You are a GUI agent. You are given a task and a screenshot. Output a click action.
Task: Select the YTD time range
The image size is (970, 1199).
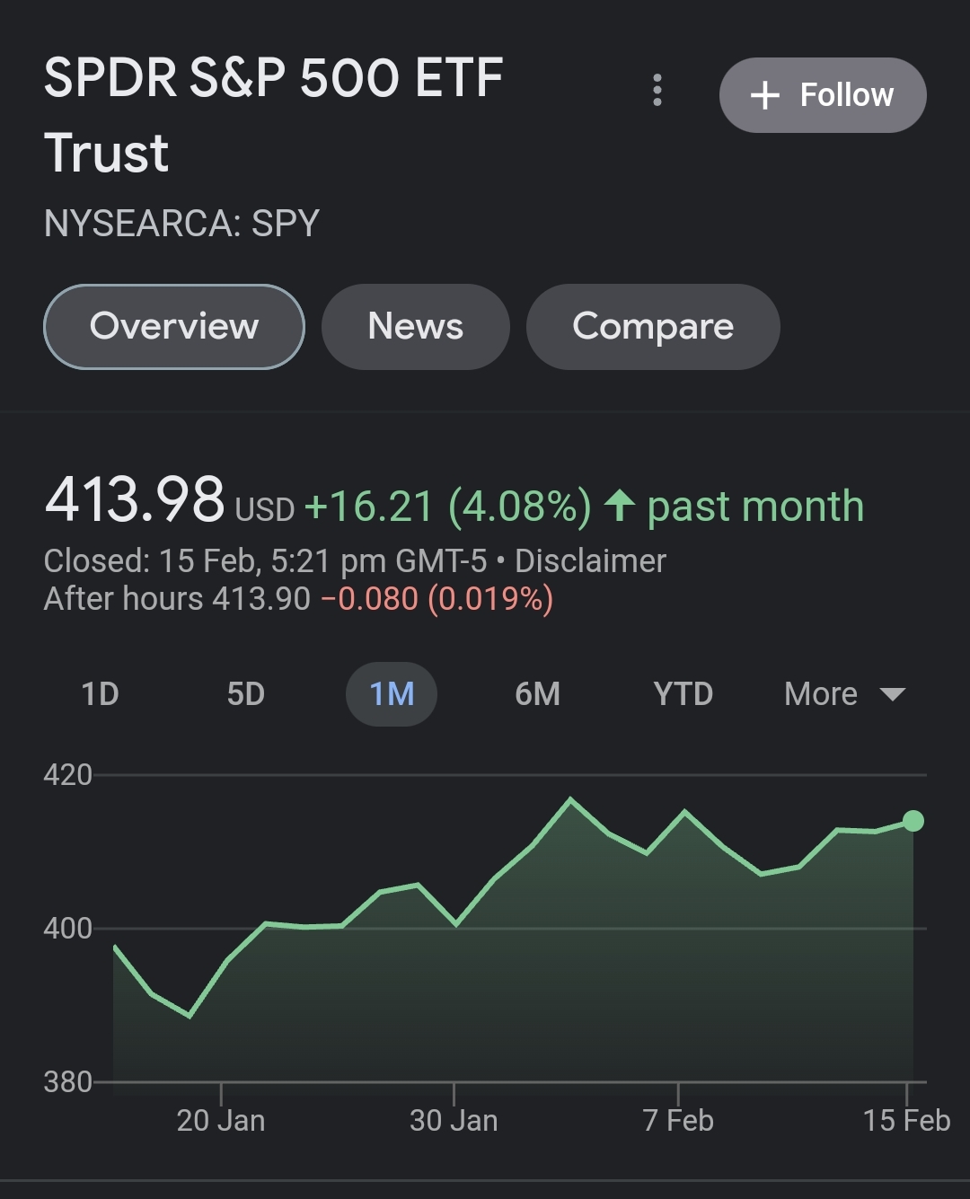[x=683, y=694]
